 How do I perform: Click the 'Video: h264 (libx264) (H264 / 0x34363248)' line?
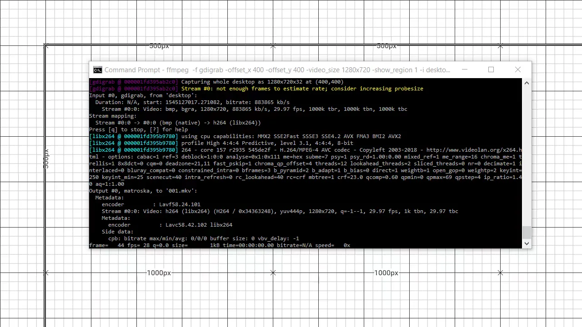click(x=280, y=211)
